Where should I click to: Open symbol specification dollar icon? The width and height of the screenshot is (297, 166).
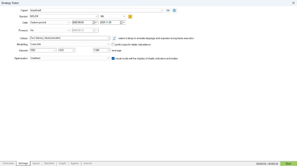coord(130,16)
